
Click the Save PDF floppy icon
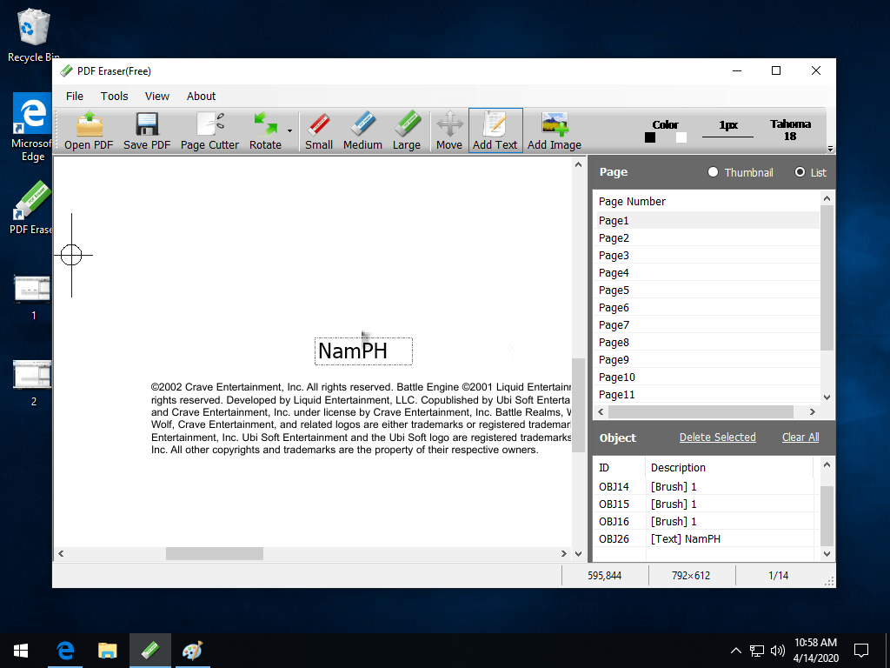[146, 130]
